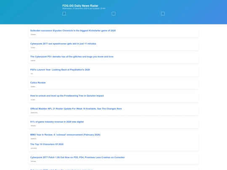This screenshot has height=170, width=227.
Task: Click source tag under PS5's Launch Year headline
Action: (32, 73)
